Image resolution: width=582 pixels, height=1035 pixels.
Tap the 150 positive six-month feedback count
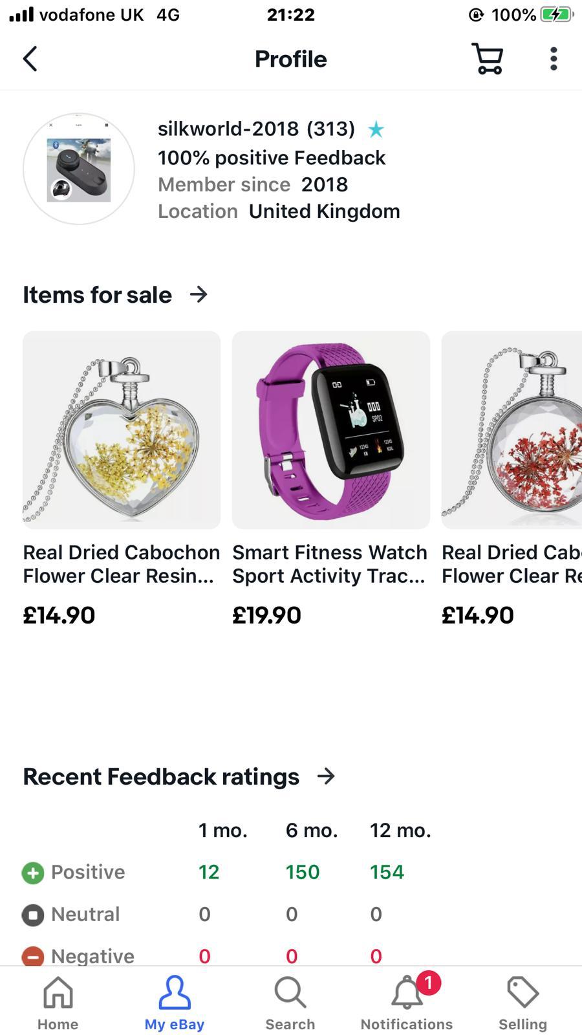(x=303, y=872)
